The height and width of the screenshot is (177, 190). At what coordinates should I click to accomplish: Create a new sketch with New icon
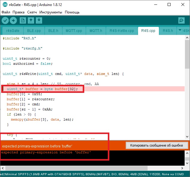tap(23, 20)
